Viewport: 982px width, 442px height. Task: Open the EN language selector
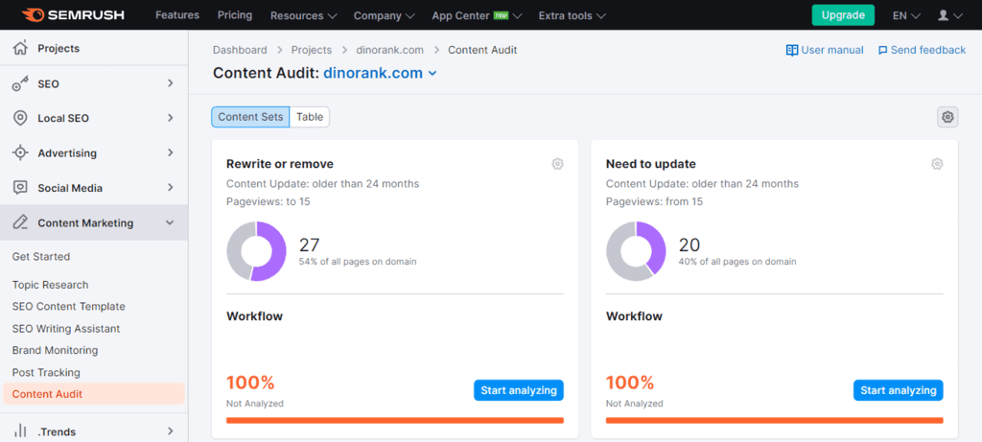coord(906,15)
